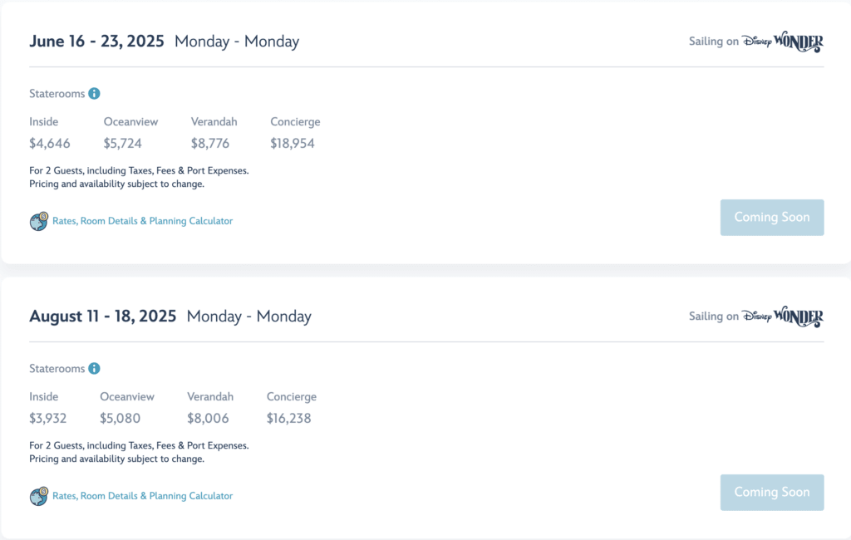The height and width of the screenshot is (540, 851).
Task: Select the $5,724 Oceanview stateroom price
Action: [123, 144]
